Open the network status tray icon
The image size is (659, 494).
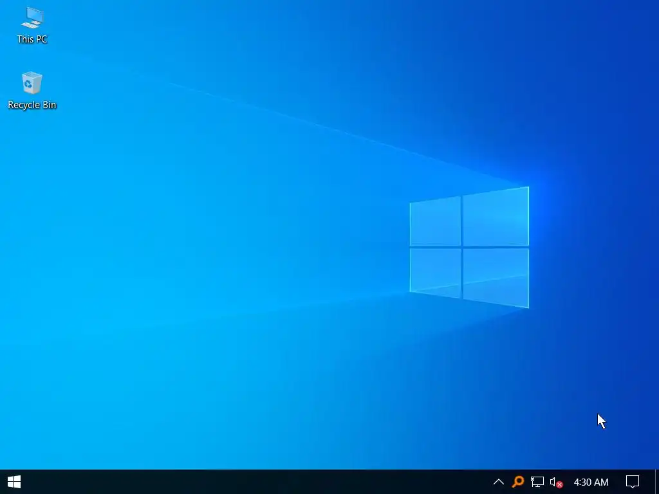(537, 482)
